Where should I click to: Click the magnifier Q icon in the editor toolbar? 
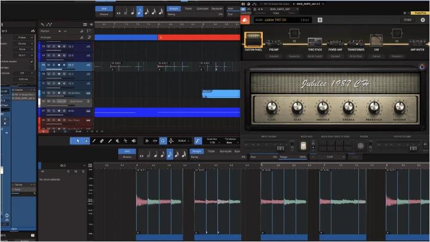tap(163, 141)
